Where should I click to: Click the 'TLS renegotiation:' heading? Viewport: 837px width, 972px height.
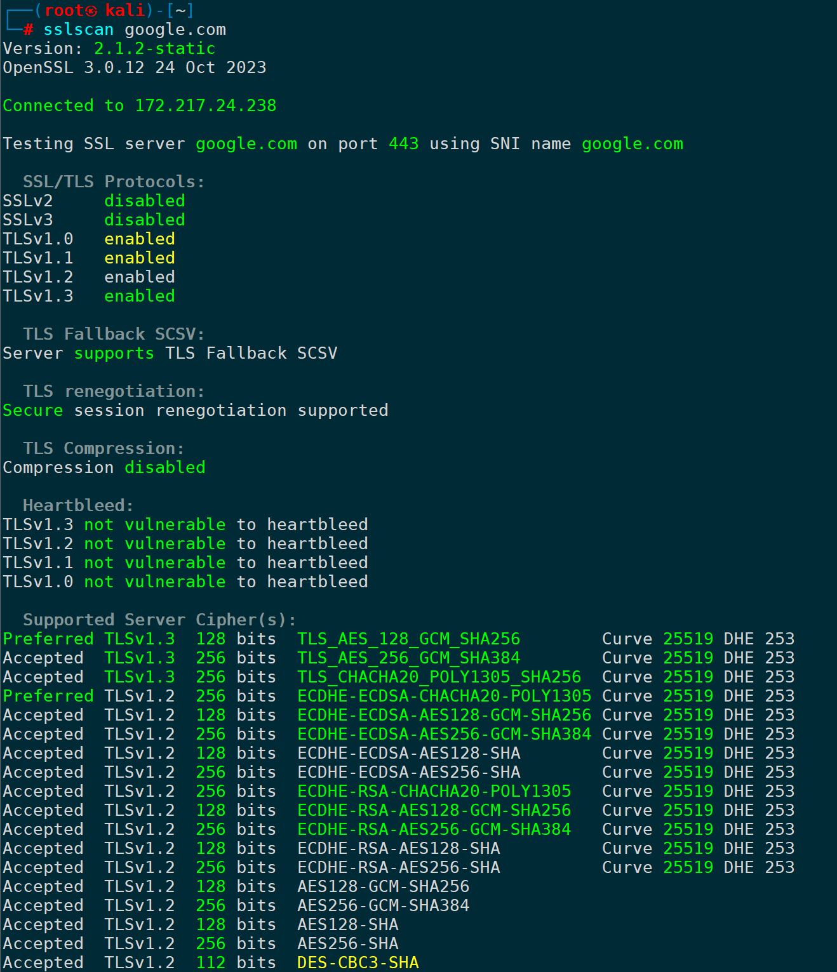click(114, 392)
